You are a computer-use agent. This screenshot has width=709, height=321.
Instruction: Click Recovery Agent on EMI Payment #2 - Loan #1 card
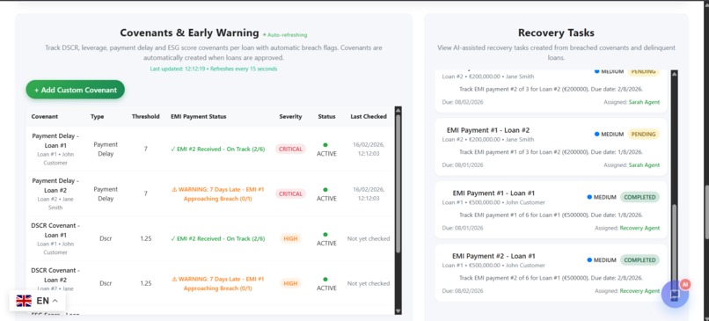coord(640,291)
